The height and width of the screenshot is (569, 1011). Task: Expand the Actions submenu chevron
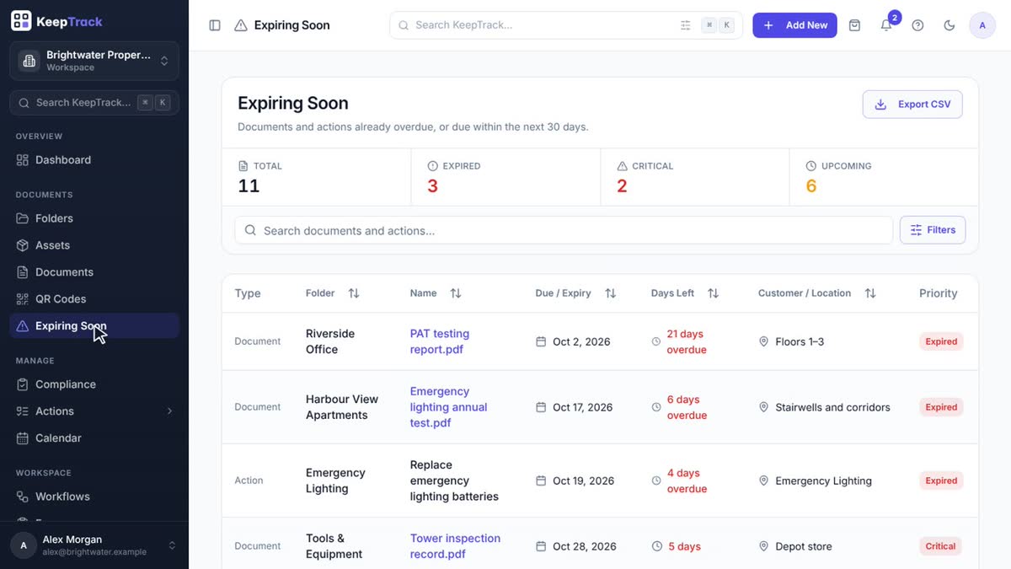[169, 411]
